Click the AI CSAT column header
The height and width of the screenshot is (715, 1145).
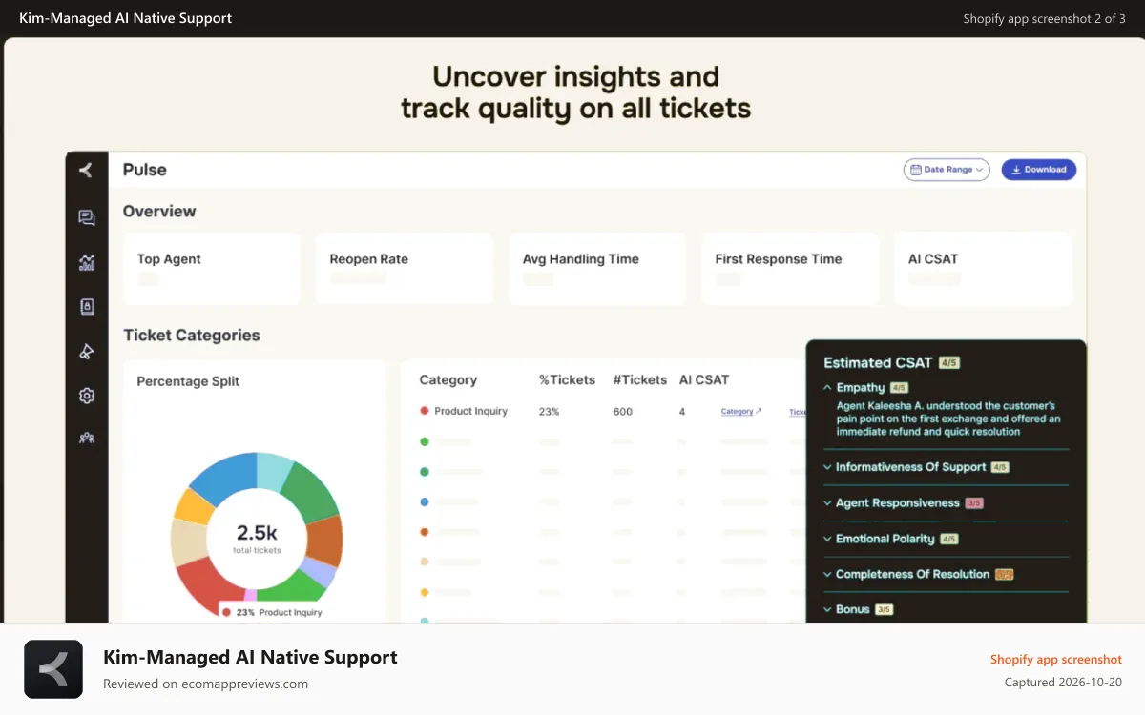pyautogui.click(x=704, y=379)
